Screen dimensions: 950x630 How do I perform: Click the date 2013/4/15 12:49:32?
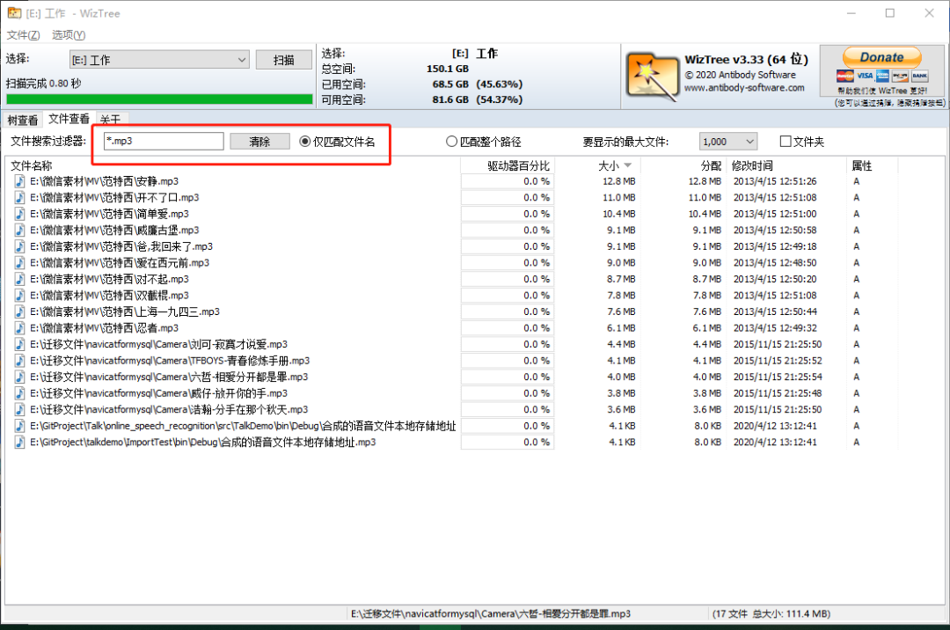coord(775,328)
